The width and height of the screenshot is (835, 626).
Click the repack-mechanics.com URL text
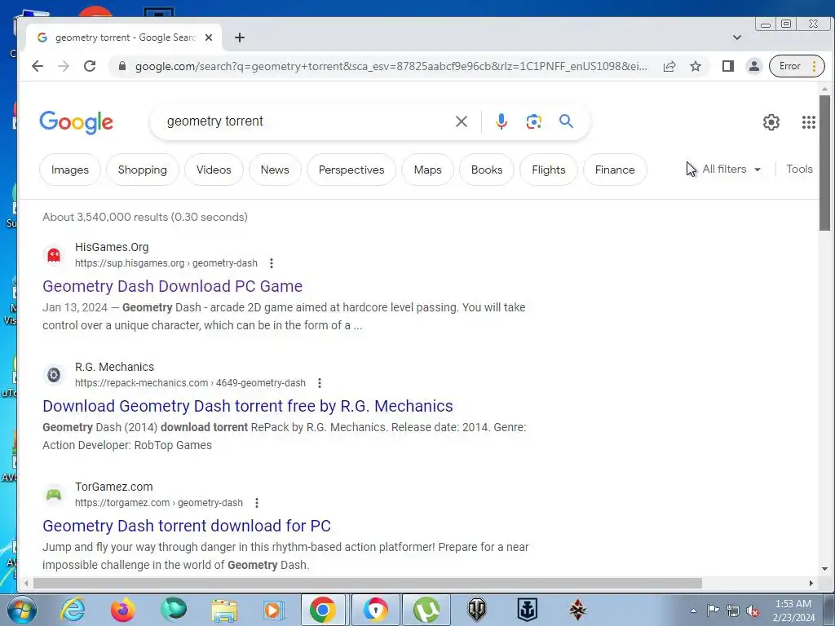(190, 383)
